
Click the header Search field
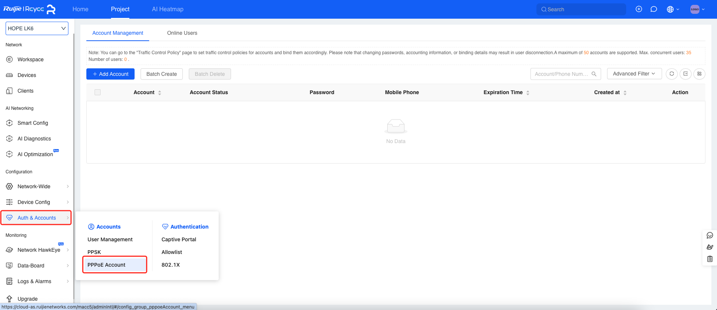581,9
